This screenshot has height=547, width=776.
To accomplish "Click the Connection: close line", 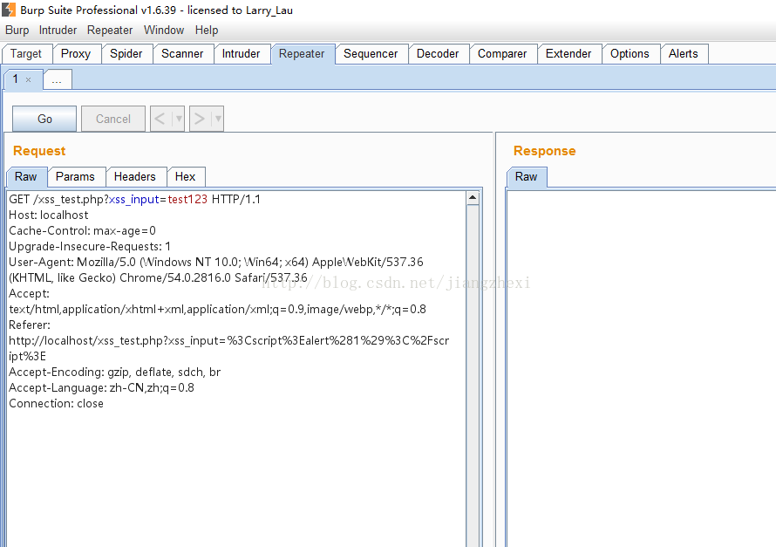I will click(57, 404).
